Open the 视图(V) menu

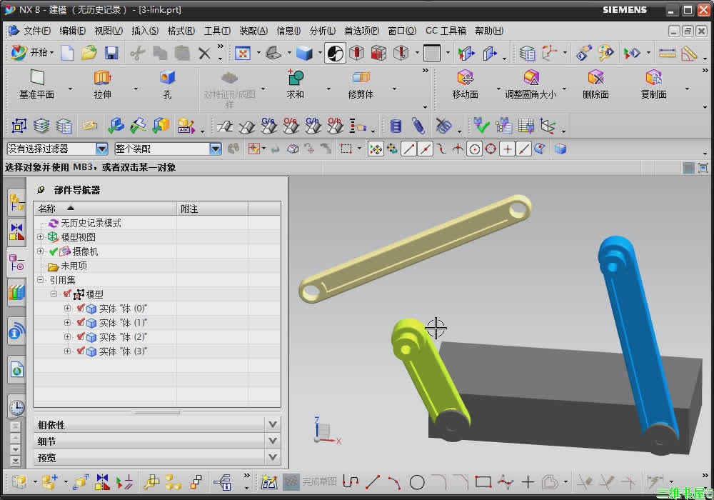click(109, 31)
